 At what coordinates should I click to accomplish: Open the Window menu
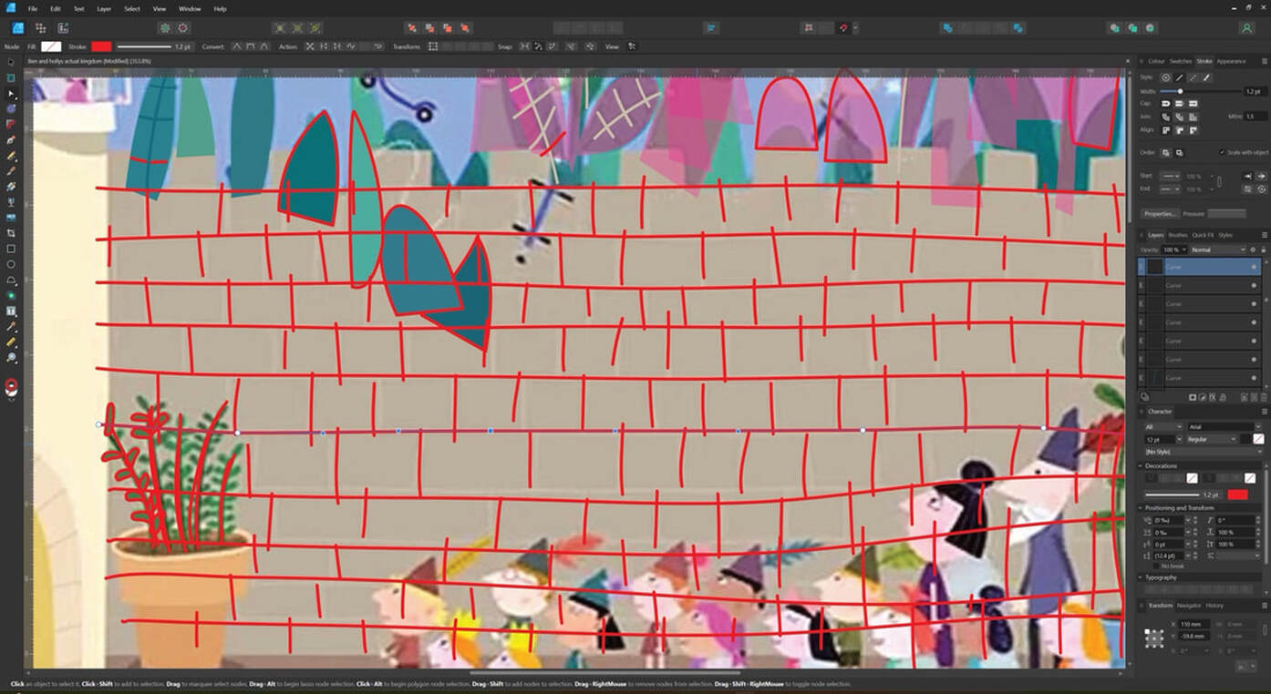click(190, 8)
